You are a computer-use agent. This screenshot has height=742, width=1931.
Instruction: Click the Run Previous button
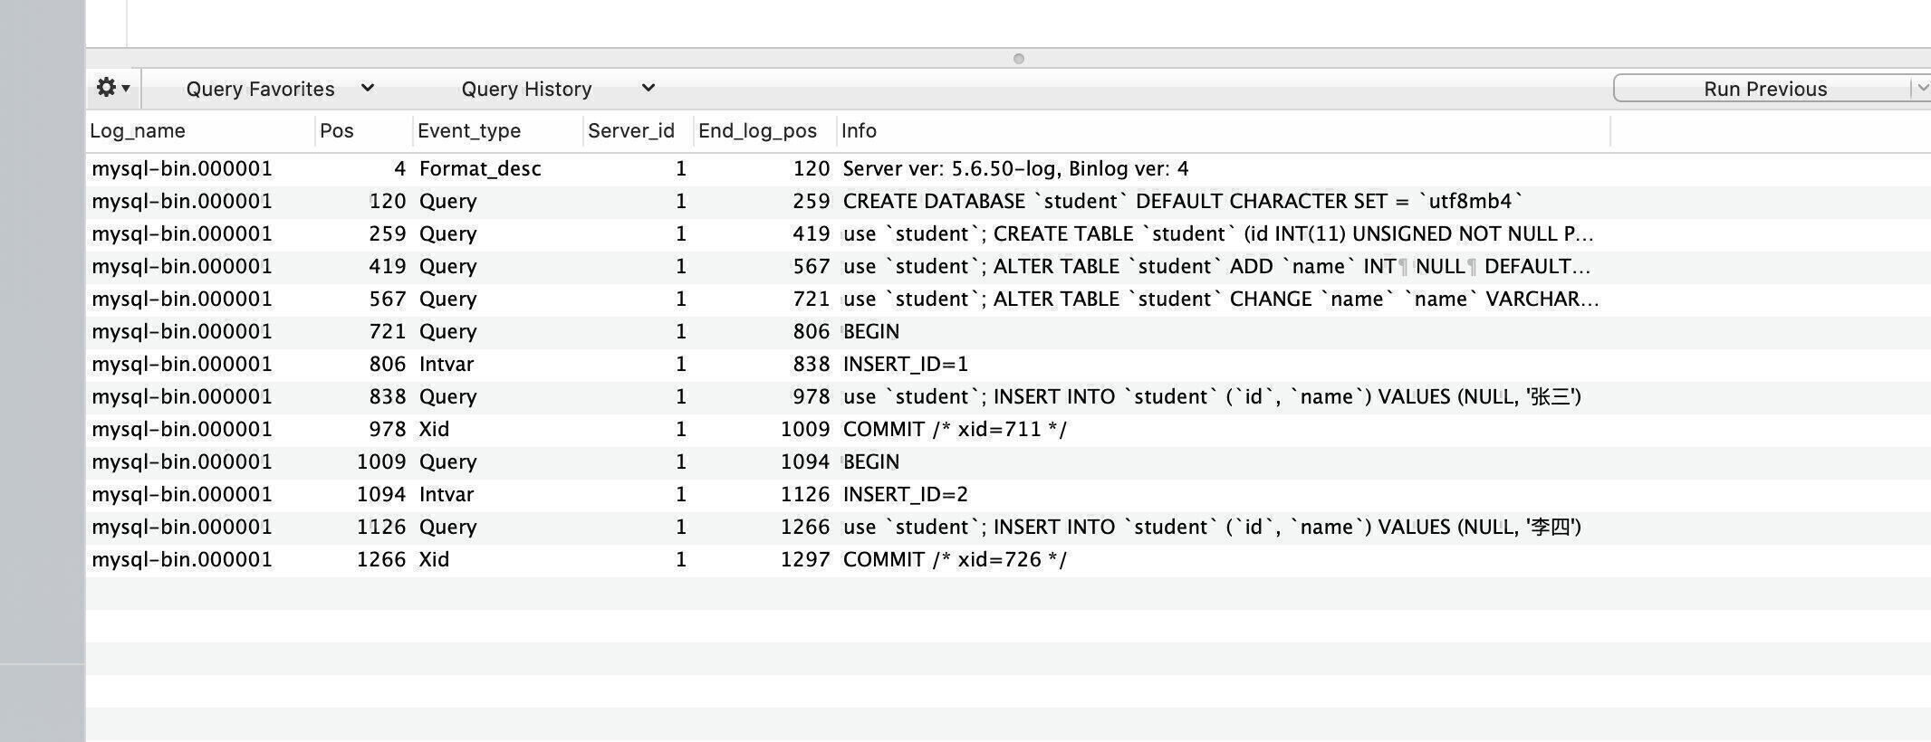tap(1764, 89)
